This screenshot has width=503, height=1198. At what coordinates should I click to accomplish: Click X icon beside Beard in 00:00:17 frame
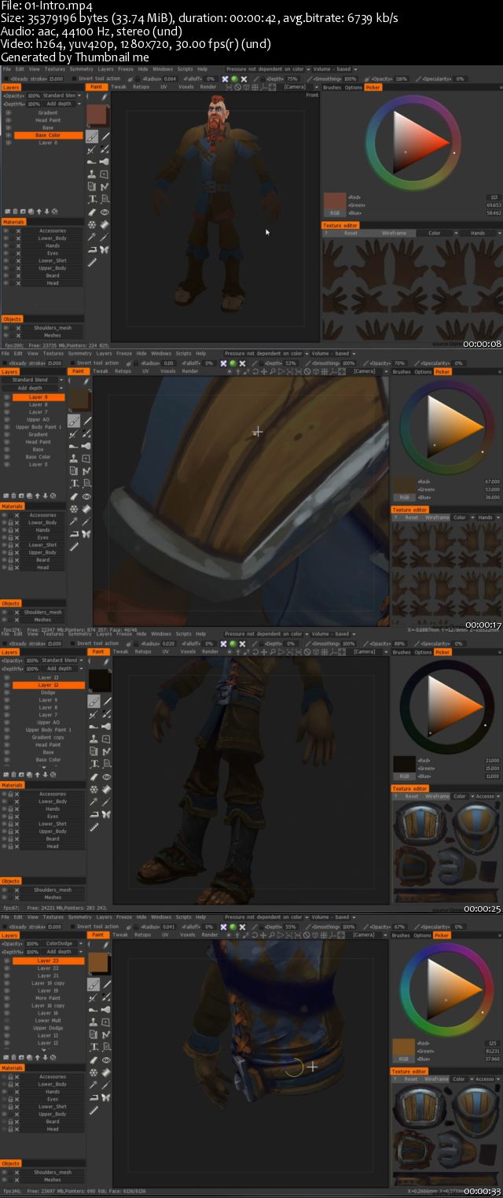17,559
